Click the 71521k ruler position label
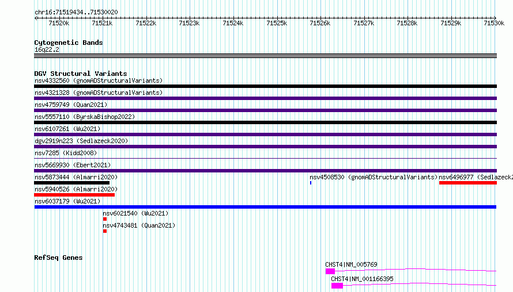The height and width of the screenshot is (292, 513). 102,23
